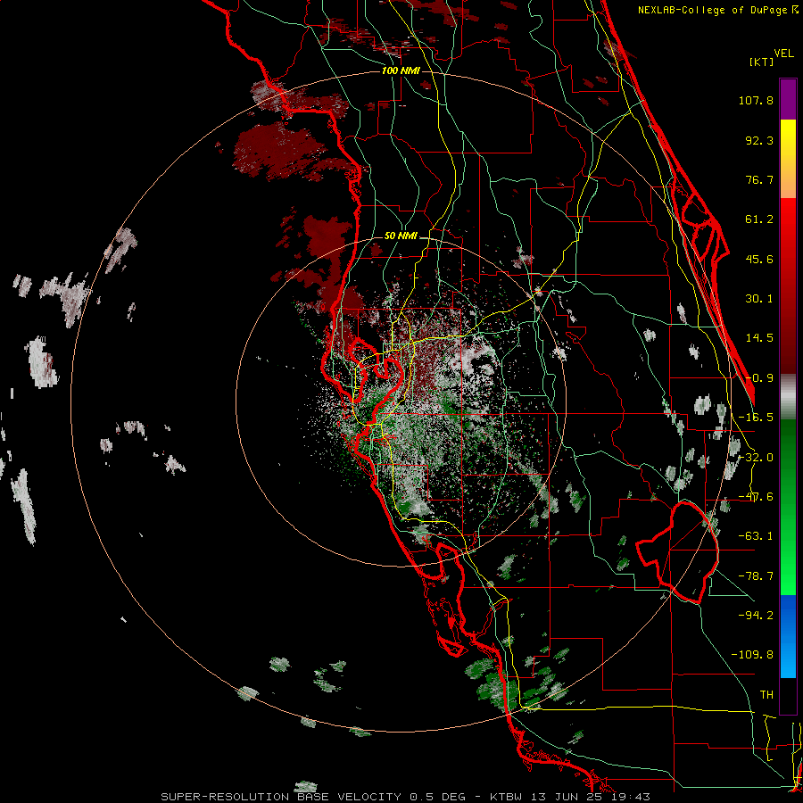Click the Super-Resolution Base Velocity caption

point(406,797)
